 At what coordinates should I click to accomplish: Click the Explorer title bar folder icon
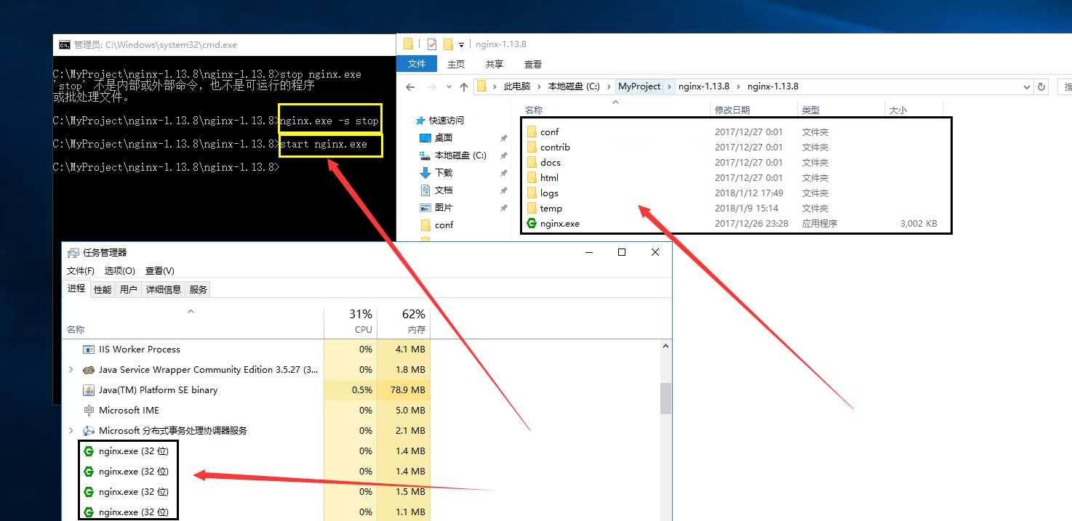(408, 44)
